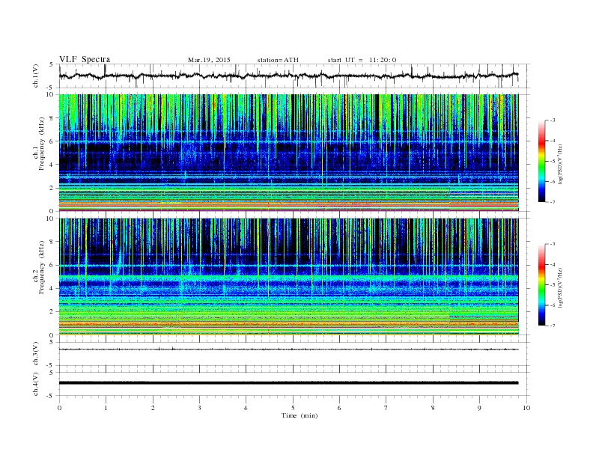The image size is (593, 458).
Task: Click the "Time (min)" x-axis label
Action: pyautogui.click(x=299, y=415)
